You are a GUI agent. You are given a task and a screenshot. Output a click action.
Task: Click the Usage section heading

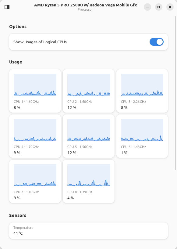tap(16, 62)
